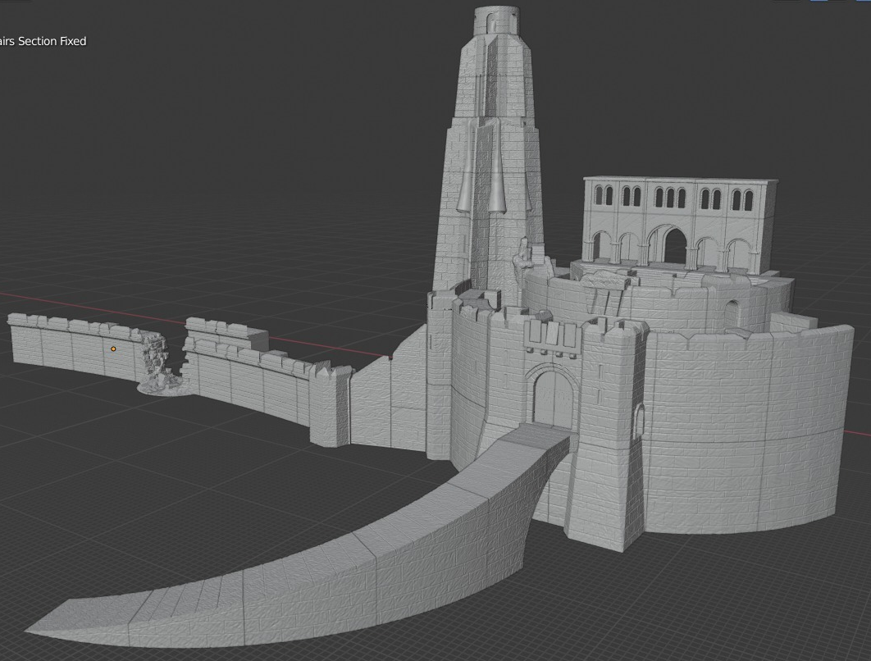Click the small arched niche on the inner tier

[x=731, y=312]
